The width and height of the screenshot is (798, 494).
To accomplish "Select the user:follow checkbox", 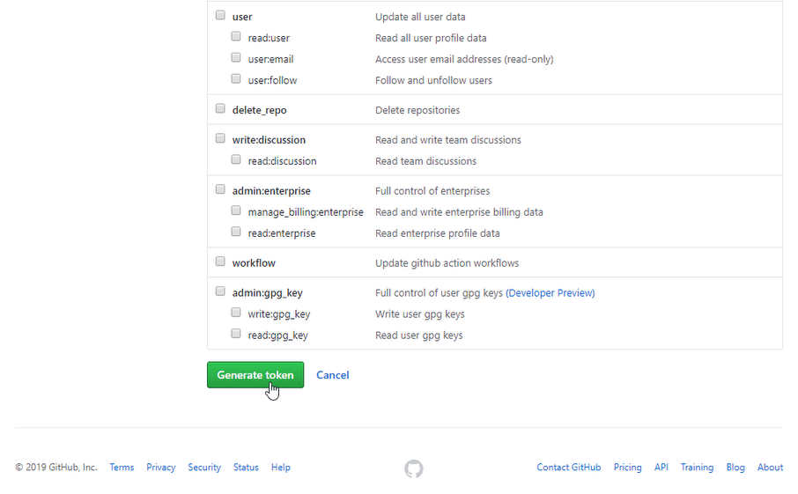I will (x=236, y=79).
